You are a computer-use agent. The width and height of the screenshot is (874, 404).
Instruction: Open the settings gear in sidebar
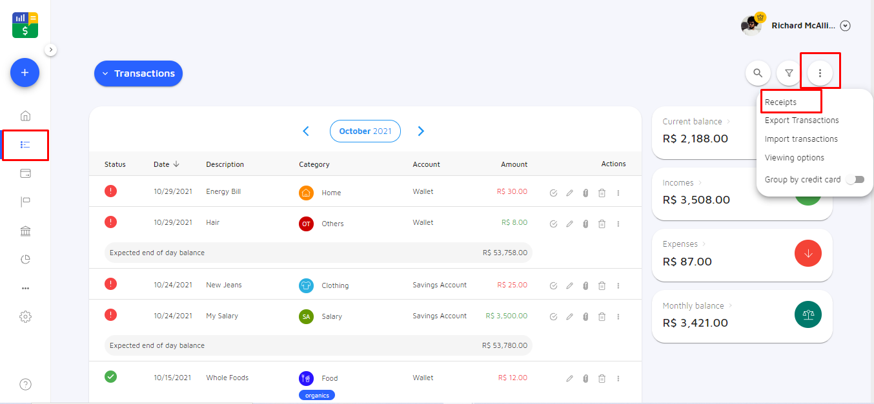click(25, 317)
